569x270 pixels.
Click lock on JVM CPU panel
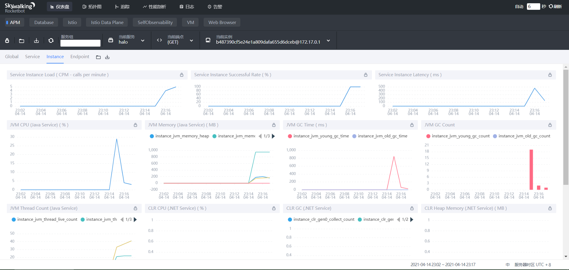135,125
